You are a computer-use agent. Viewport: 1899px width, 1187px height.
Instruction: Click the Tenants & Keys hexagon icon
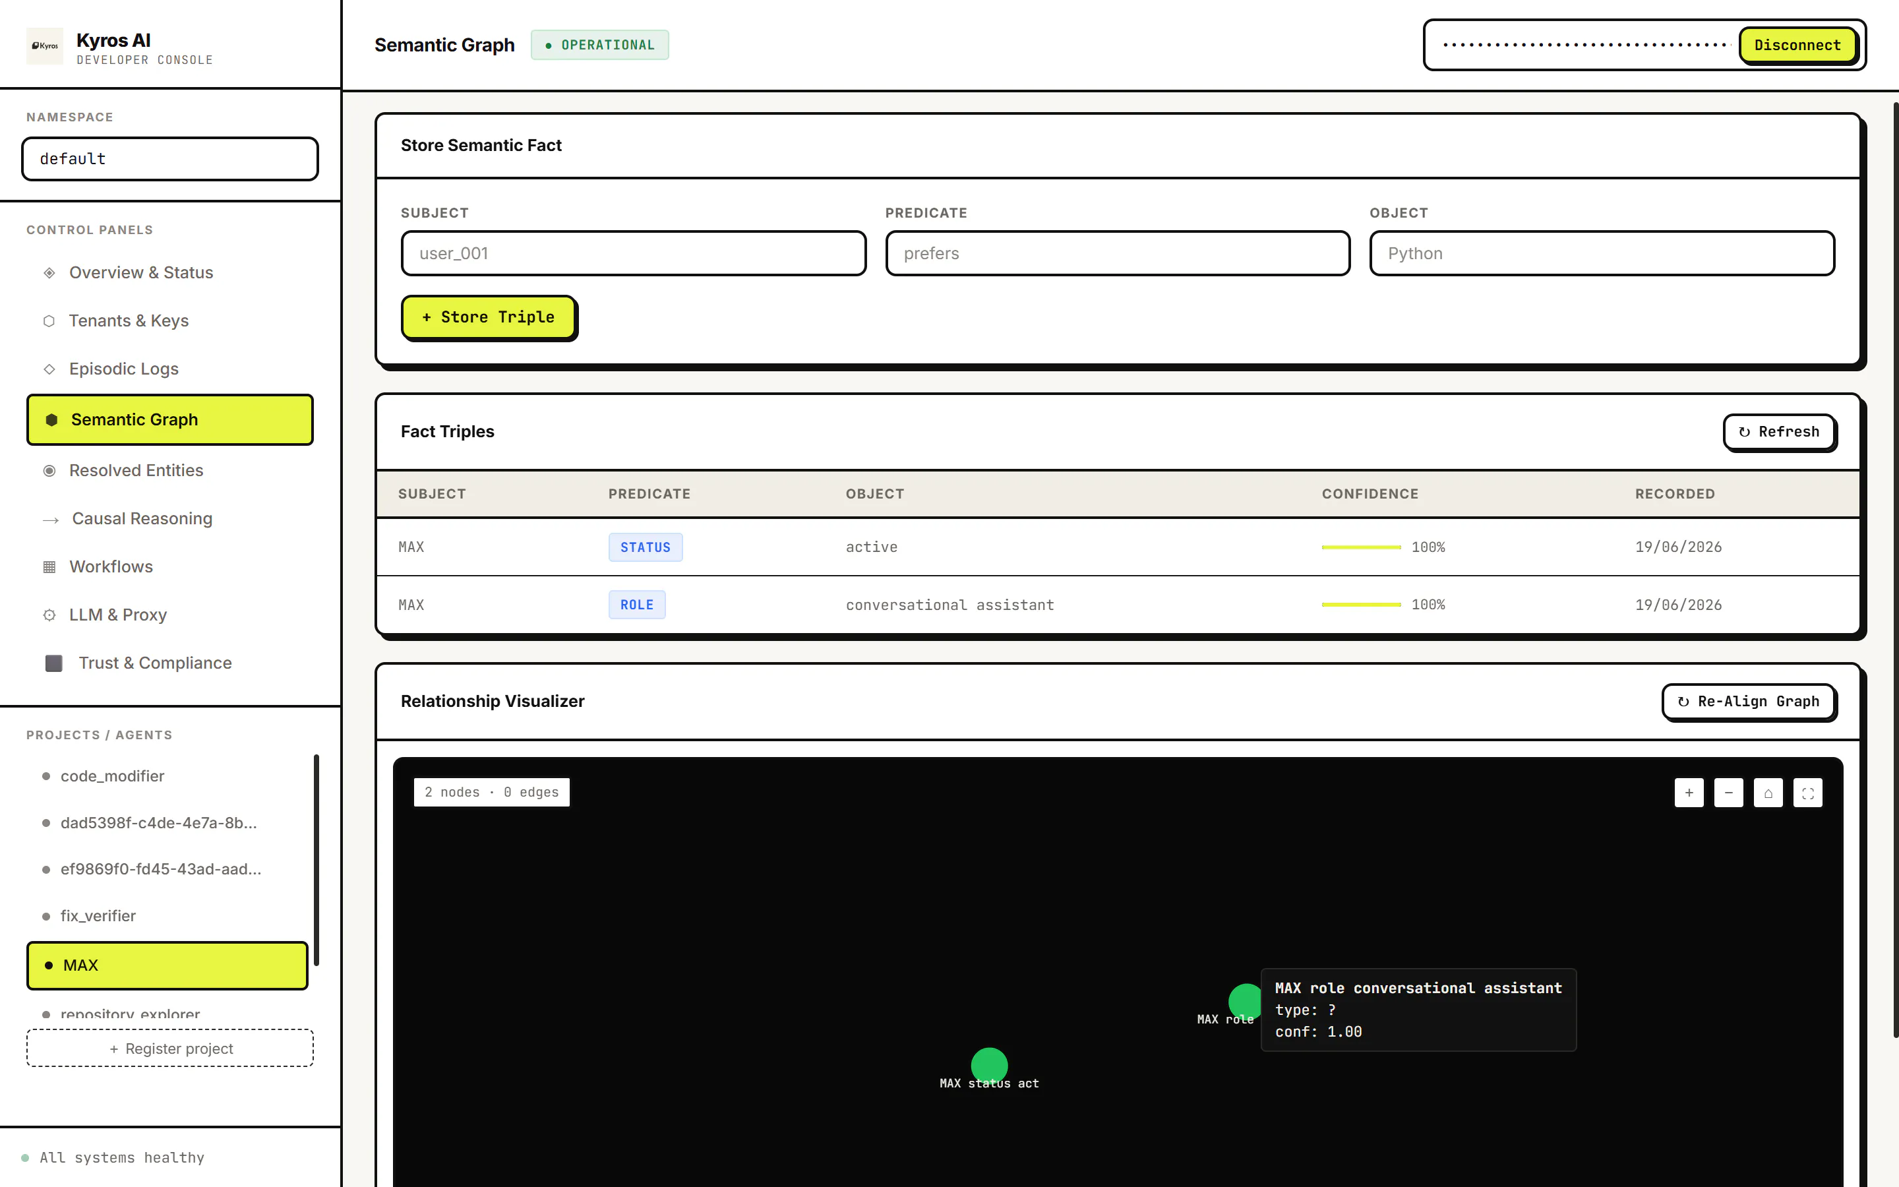(49, 321)
